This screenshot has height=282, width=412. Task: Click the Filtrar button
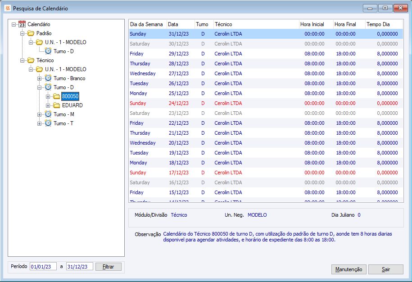pyautogui.click(x=108, y=267)
